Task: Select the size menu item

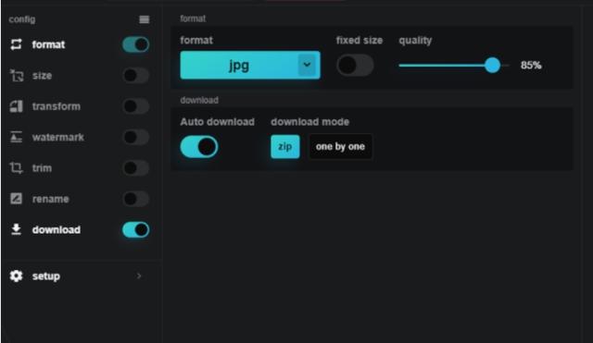Action: click(x=79, y=76)
